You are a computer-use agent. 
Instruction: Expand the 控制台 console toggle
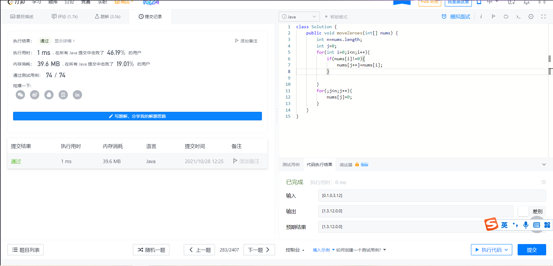click(295, 250)
